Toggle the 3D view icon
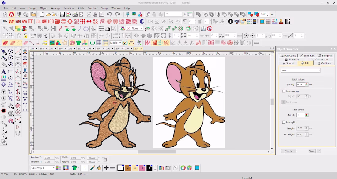This screenshot has height=179, width=337. click(x=249, y=43)
